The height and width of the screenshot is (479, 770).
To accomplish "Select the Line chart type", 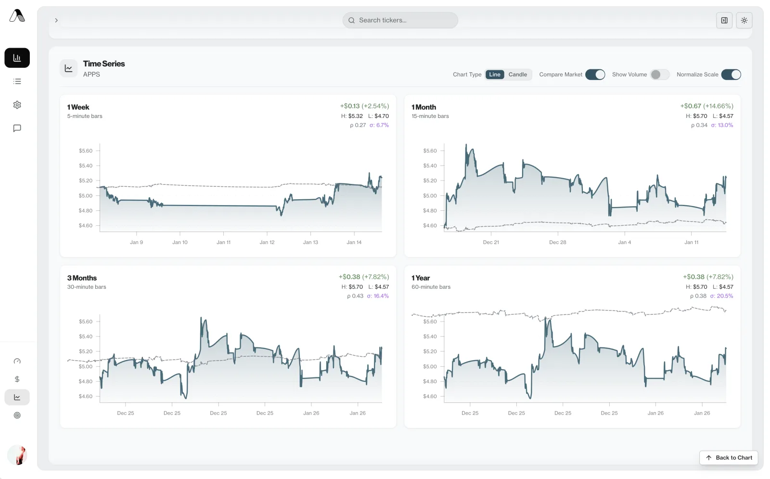I will click(495, 75).
